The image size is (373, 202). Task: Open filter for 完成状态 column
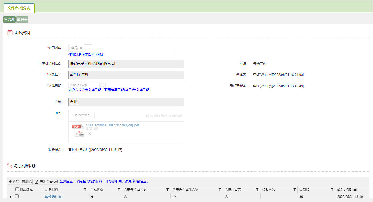tap(119, 189)
